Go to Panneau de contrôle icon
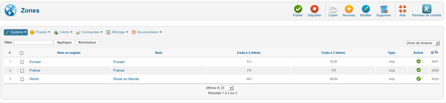The height and width of the screenshot is (103, 446). click(426, 9)
